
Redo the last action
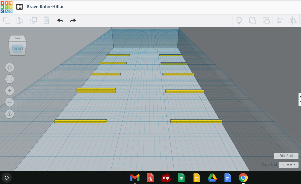73,20
